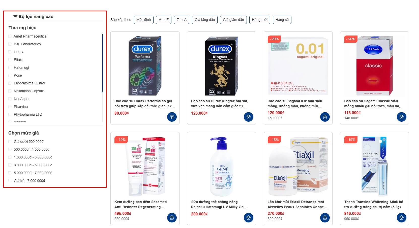The width and height of the screenshot is (419, 228).
Task: Select the Mặc định sort button
Action: pos(144,20)
